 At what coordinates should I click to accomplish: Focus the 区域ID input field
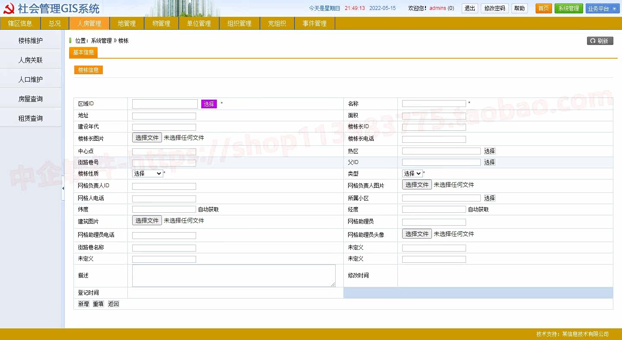[x=165, y=104]
